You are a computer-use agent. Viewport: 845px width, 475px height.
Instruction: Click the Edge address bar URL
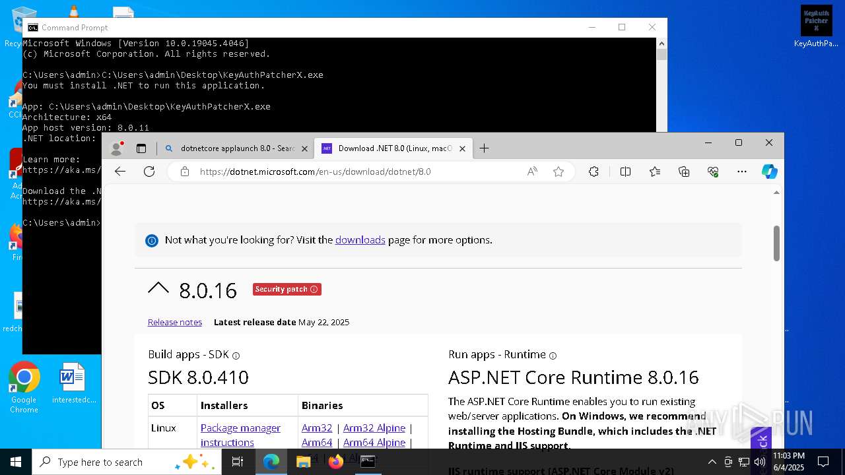[315, 172]
